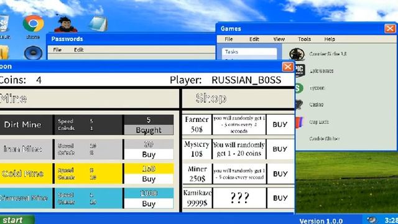Screen dimensions: 398x224
Task: Click the Coins value 4
Action: [39, 80]
